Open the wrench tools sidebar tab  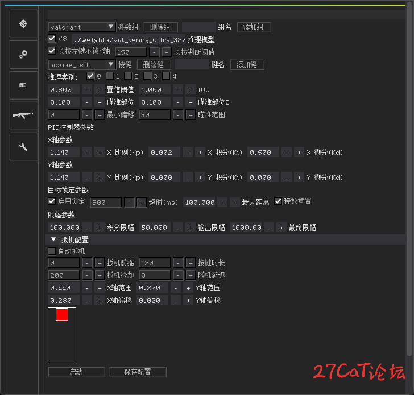23,147
